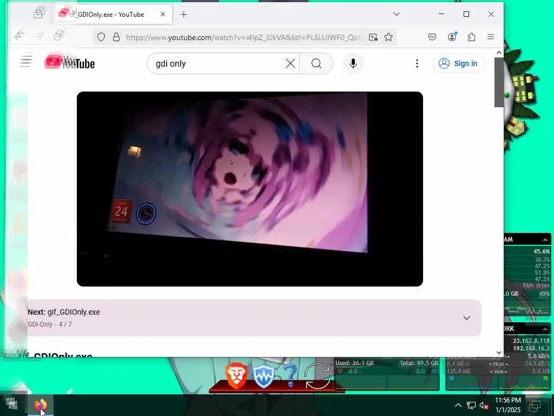Collapse the RAM widget panel arrow
This screenshot has width=554, height=416.
(x=545, y=239)
